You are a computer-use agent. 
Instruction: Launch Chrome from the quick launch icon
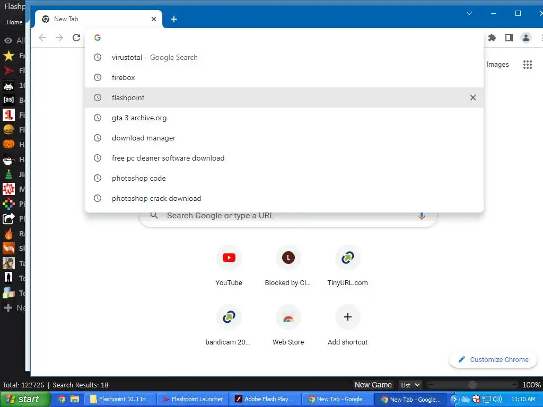pos(62,399)
